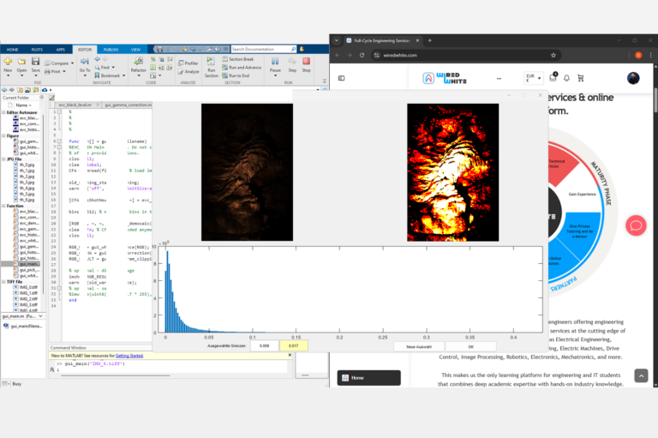Click the Bookmark icon
This screenshot has width=658, height=438.
(x=97, y=75)
